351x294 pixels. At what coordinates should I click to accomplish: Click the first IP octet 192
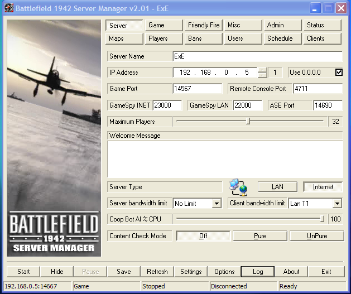(x=185, y=73)
